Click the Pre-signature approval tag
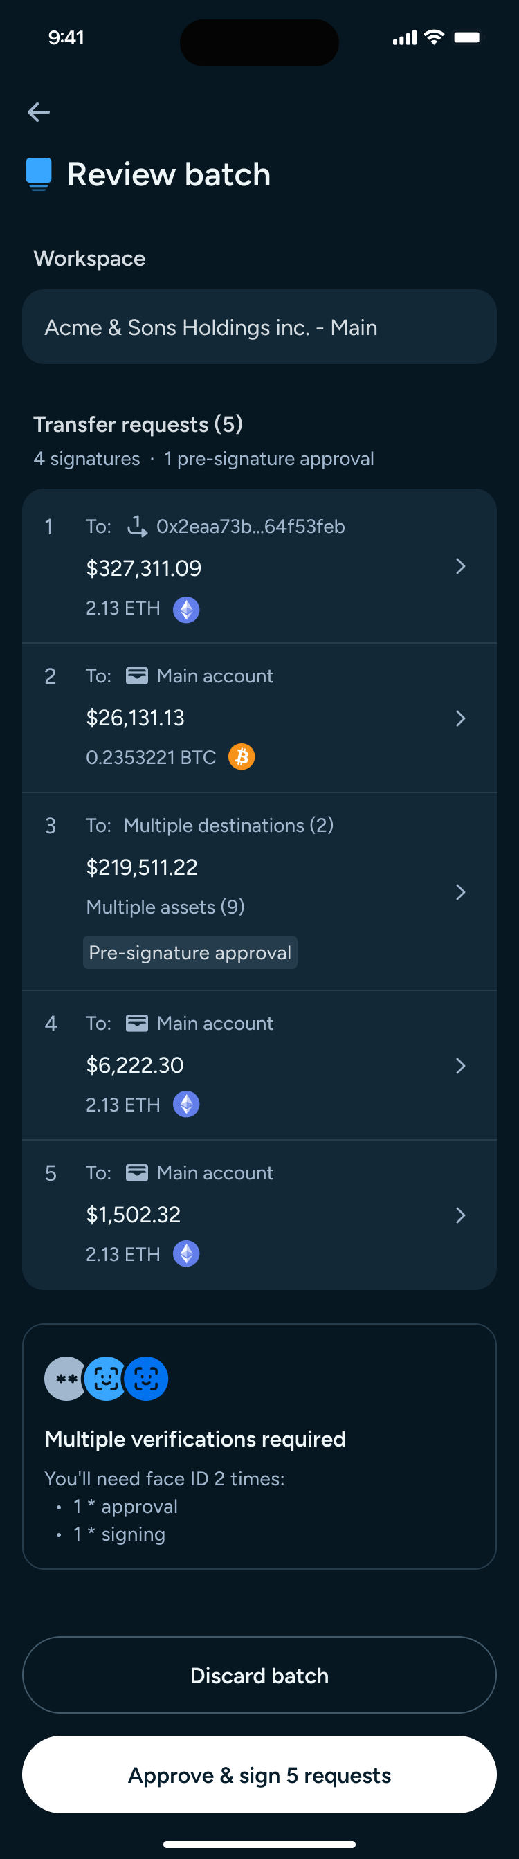This screenshot has height=1859, width=519. tap(190, 952)
